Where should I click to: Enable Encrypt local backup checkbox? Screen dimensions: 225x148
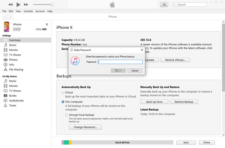[x=67, y=115]
